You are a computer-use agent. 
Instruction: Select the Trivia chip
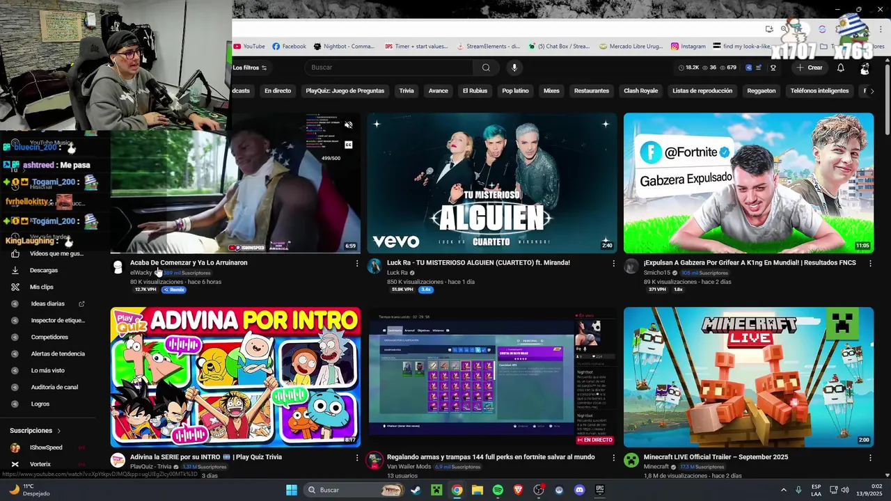(x=407, y=91)
